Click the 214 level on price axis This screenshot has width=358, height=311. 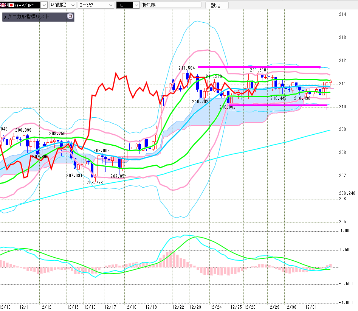(343, 15)
